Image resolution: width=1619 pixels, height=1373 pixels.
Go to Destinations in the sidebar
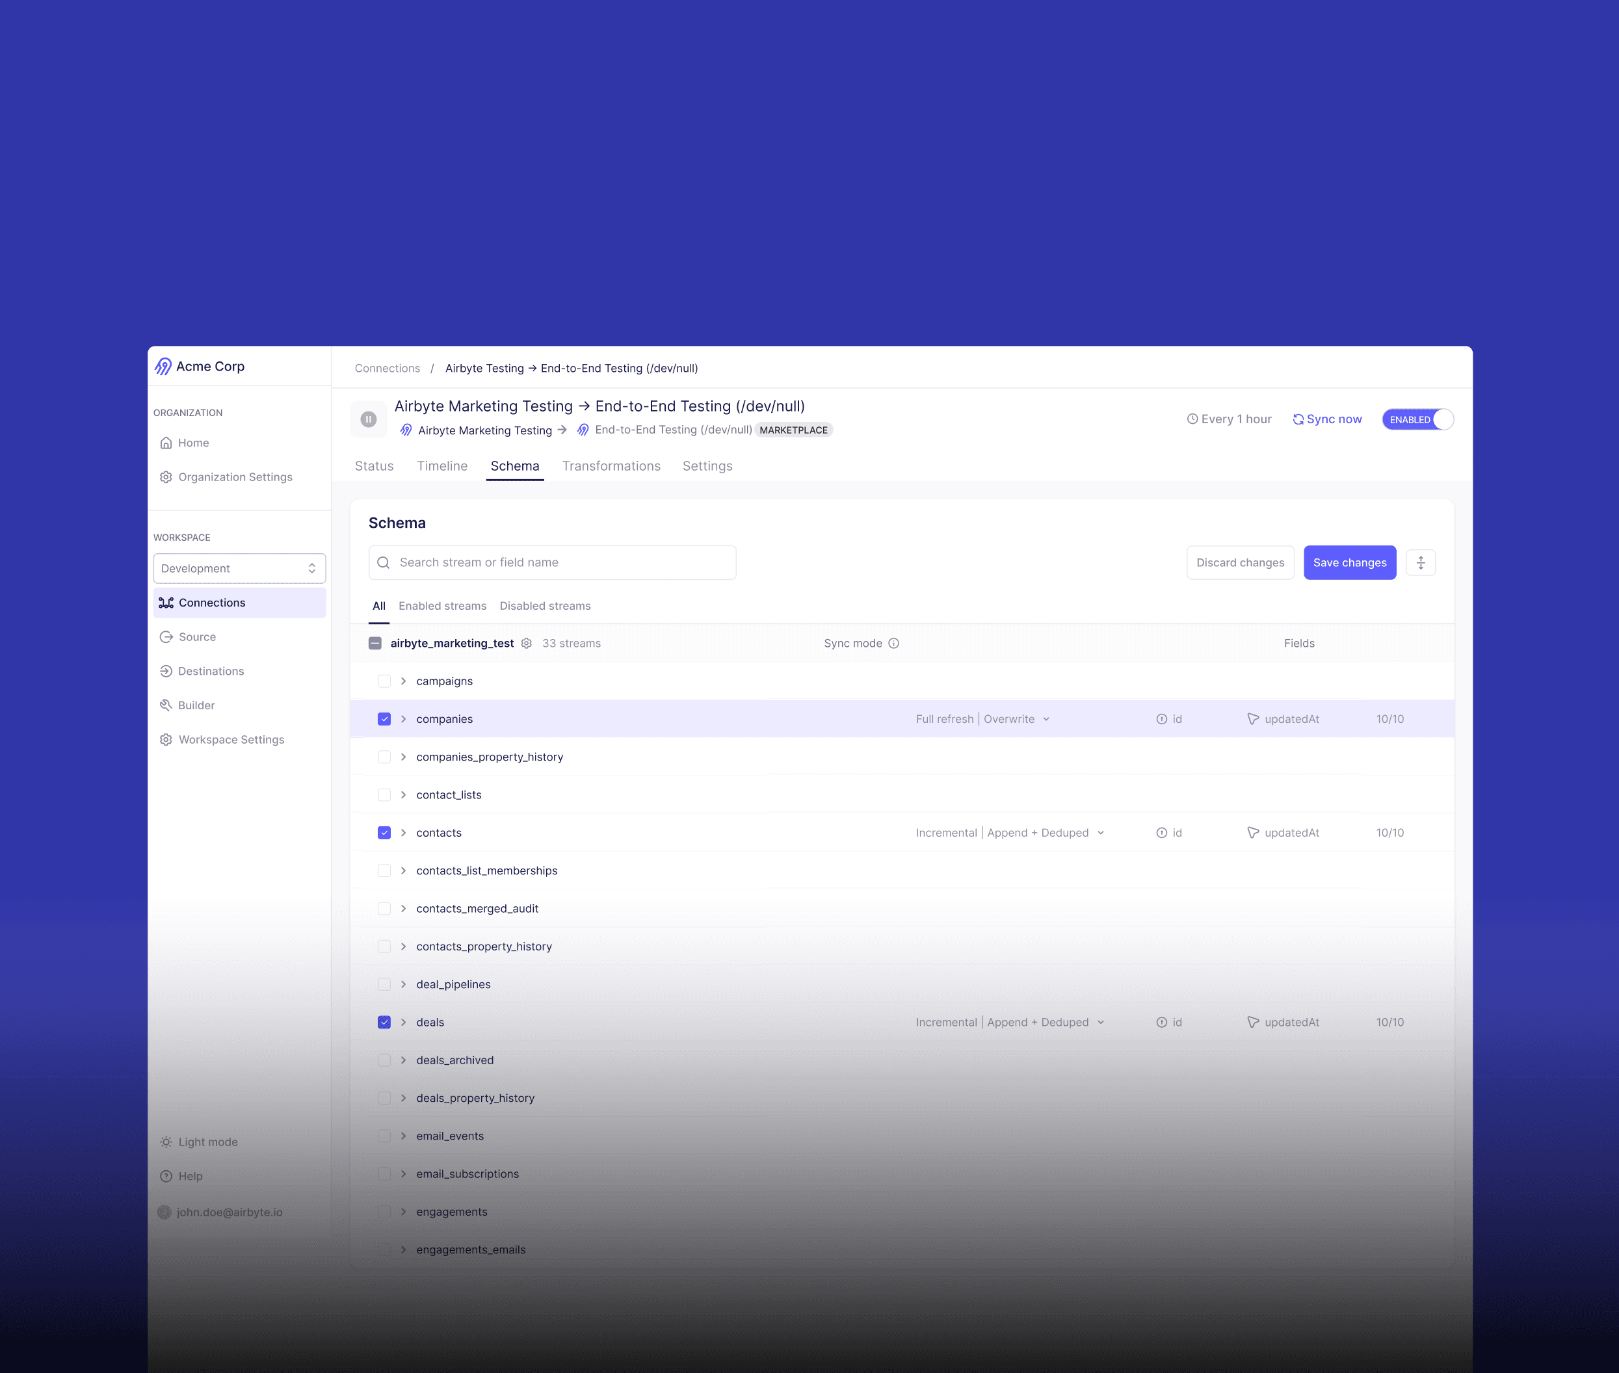pyautogui.click(x=210, y=671)
